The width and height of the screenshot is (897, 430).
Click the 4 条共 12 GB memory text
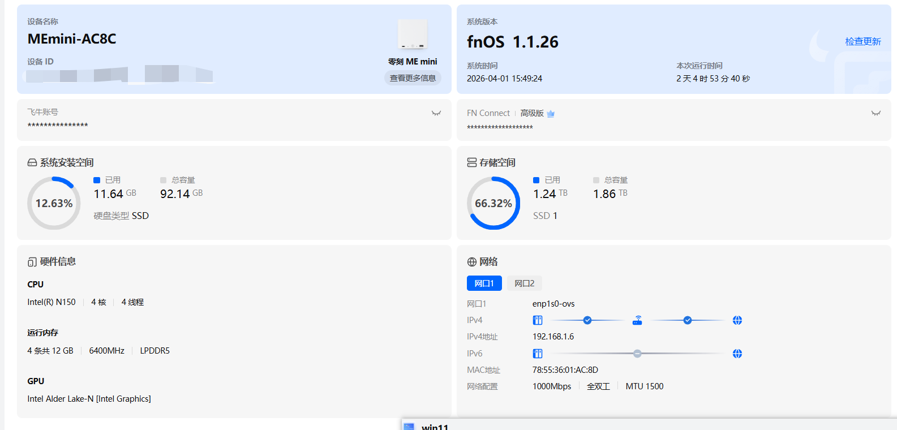point(50,351)
